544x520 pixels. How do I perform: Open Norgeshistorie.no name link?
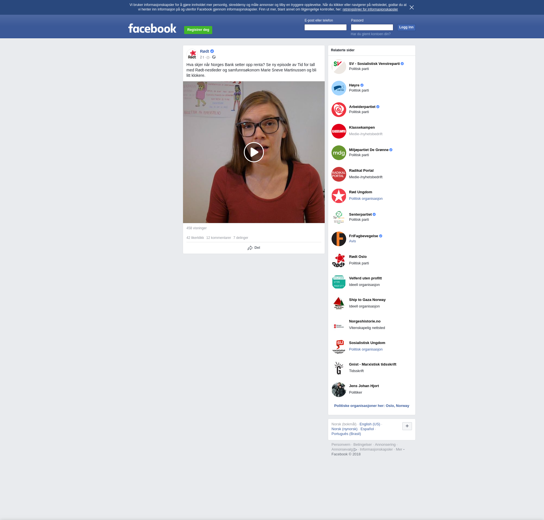tap(365, 321)
